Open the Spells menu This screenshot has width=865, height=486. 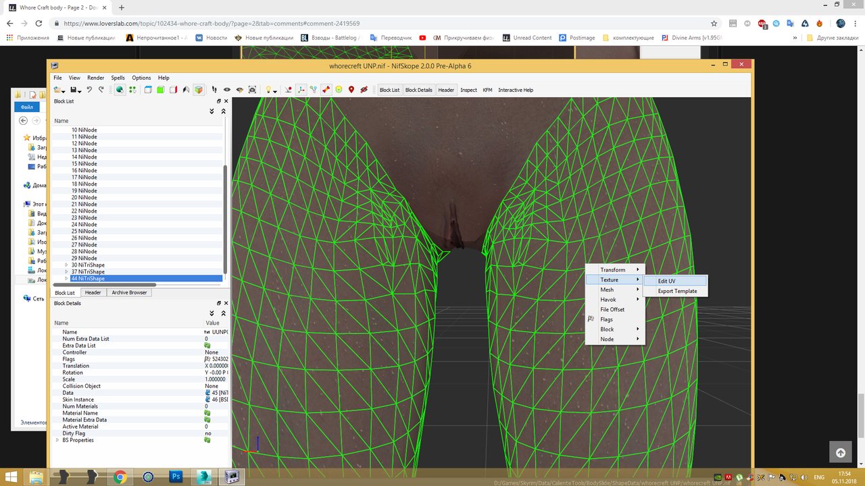pos(118,78)
